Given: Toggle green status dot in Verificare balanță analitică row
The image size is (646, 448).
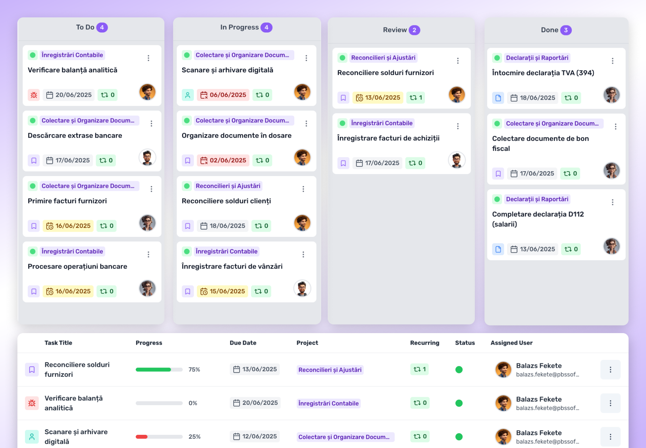Looking at the screenshot, I should (x=459, y=403).
